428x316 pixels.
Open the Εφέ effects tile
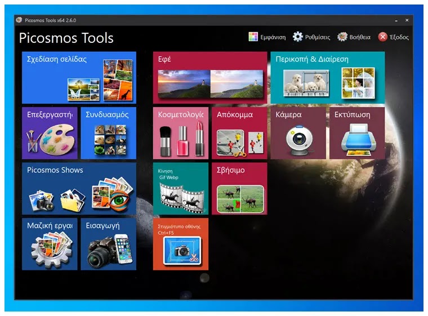[210, 78]
